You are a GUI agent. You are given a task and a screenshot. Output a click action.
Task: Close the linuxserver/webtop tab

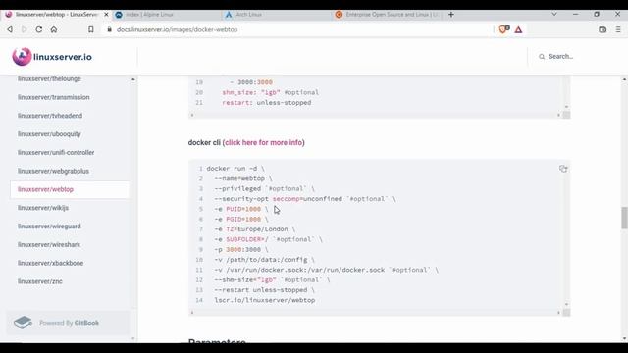click(106, 15)
